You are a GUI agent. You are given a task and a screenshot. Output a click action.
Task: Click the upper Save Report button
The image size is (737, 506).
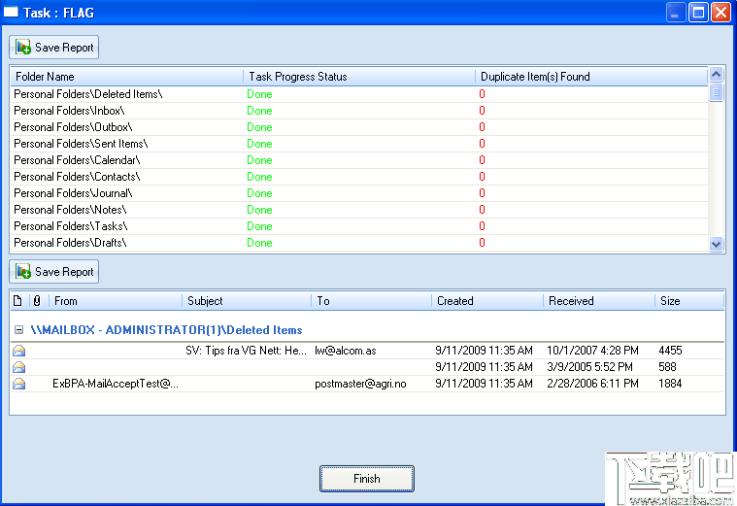[54, 48]
